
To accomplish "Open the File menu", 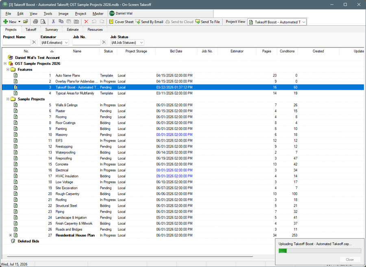I will 8,13.
